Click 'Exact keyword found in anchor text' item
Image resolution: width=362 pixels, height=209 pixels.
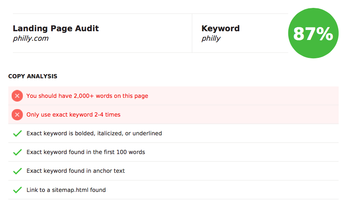pyautogui.click(x=75, y=171)
